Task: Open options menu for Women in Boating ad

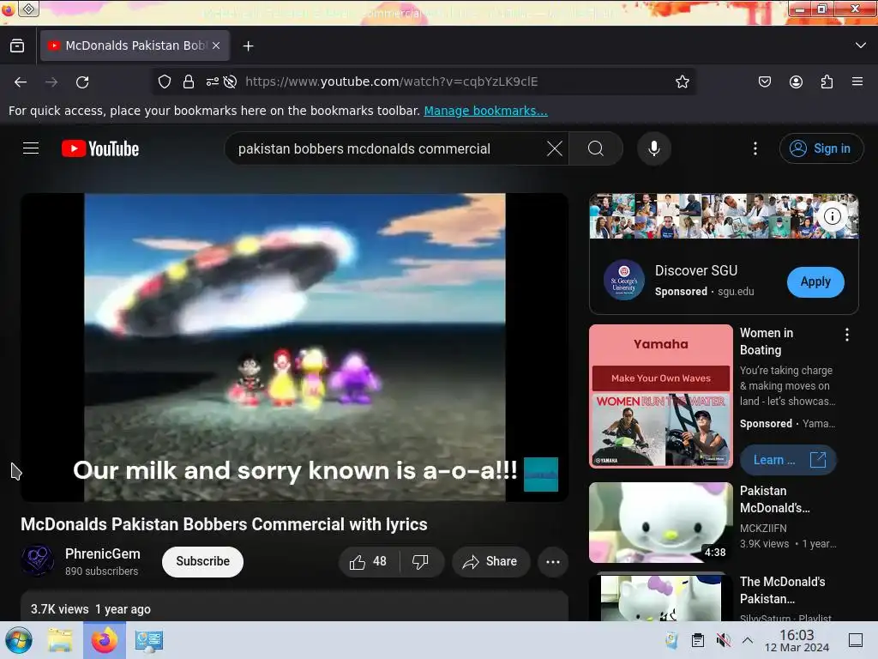Action: (846, 335)
